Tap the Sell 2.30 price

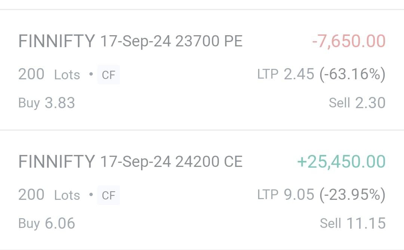tap(357, 103)
